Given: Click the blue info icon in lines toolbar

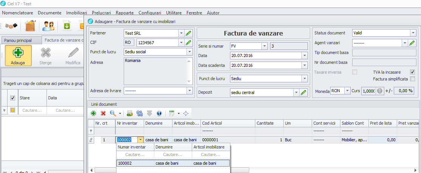Looking at the screenshot, I should tap(159, 113).
